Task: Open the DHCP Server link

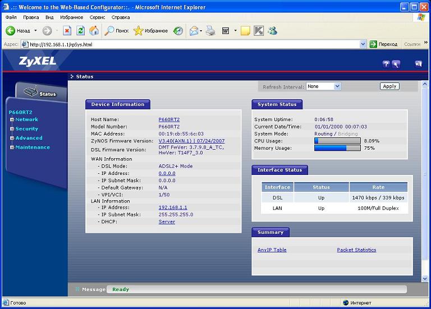Action: 167,222
